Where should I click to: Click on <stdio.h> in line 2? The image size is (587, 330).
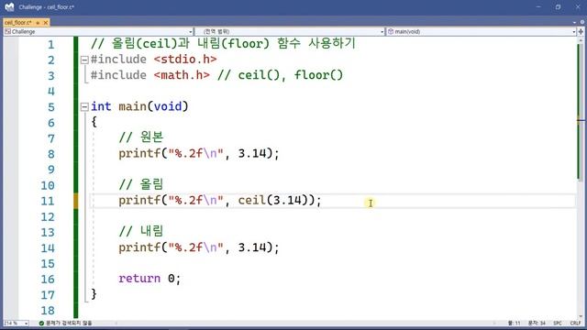pyautogui.click(x=185, y=60)
